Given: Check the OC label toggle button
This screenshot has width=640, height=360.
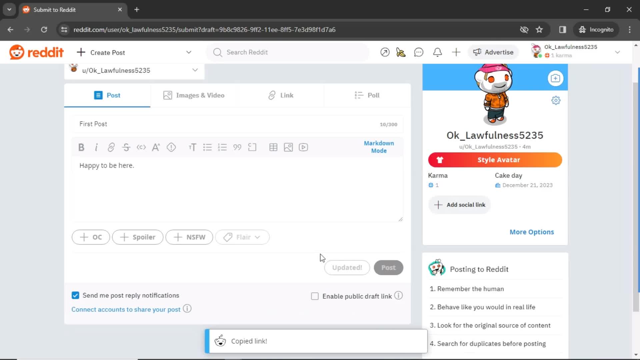Looking at the screenshot, I should click(91, 237).
